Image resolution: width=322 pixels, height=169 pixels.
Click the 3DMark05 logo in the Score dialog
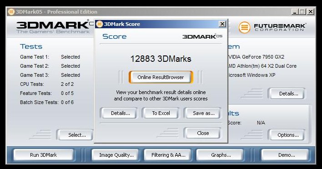point(202,36)
